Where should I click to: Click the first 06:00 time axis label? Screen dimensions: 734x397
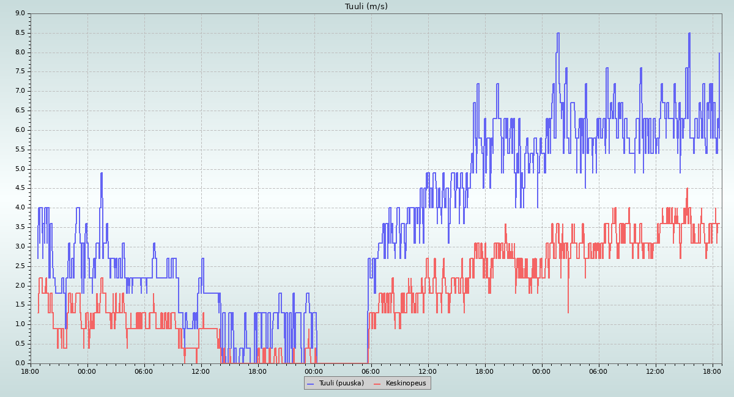[144, 371]
